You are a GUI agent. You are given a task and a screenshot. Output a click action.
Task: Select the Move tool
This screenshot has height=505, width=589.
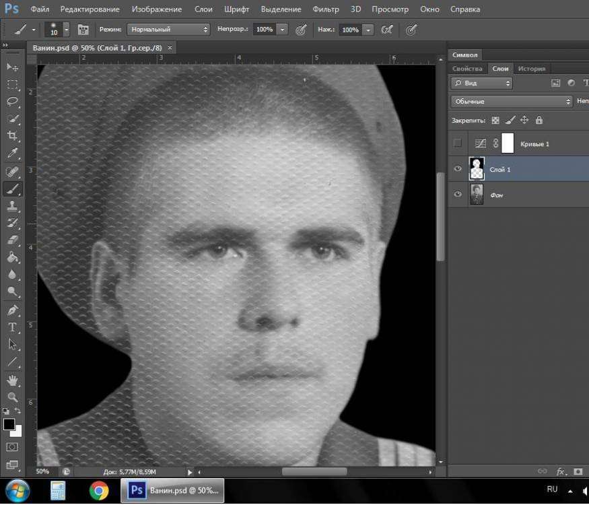pyautogui.click(x=12, y=67)
